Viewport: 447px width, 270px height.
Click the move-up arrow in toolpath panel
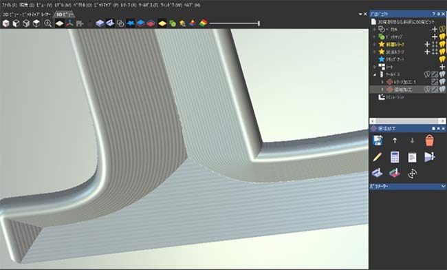click(395, 141)
